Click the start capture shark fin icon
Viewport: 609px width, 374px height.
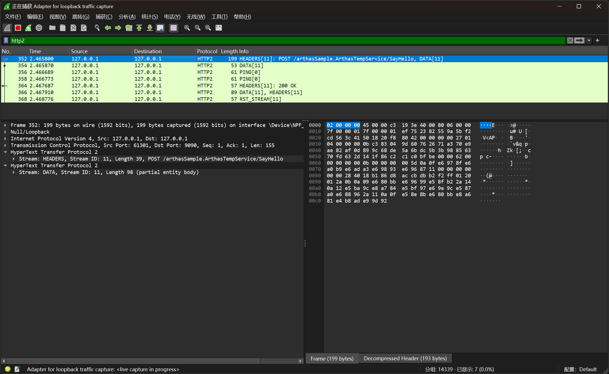(8, 28)
